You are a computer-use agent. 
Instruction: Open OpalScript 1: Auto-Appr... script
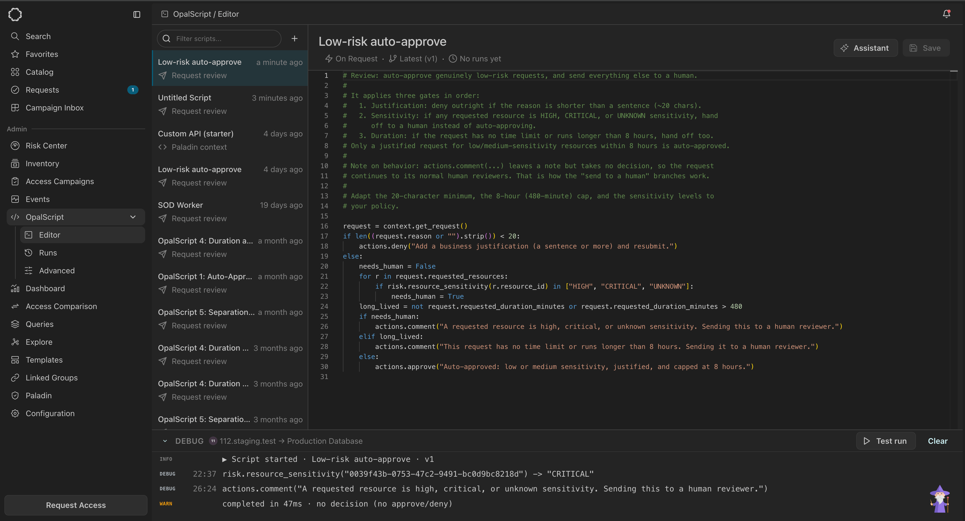coord(230,283)
